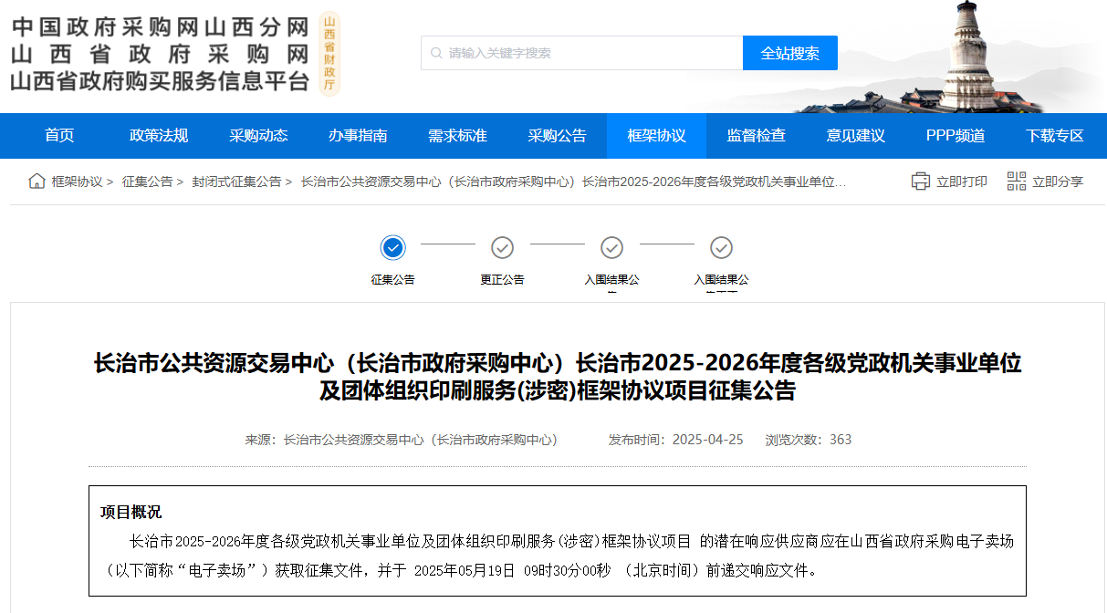Select the 更正公告 step checkmark circle
Screen dimensions: 1107x613
[x=503, y=247]
